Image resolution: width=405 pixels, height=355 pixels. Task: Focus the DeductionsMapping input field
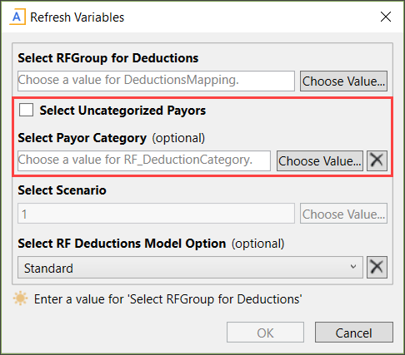(156, 81)
